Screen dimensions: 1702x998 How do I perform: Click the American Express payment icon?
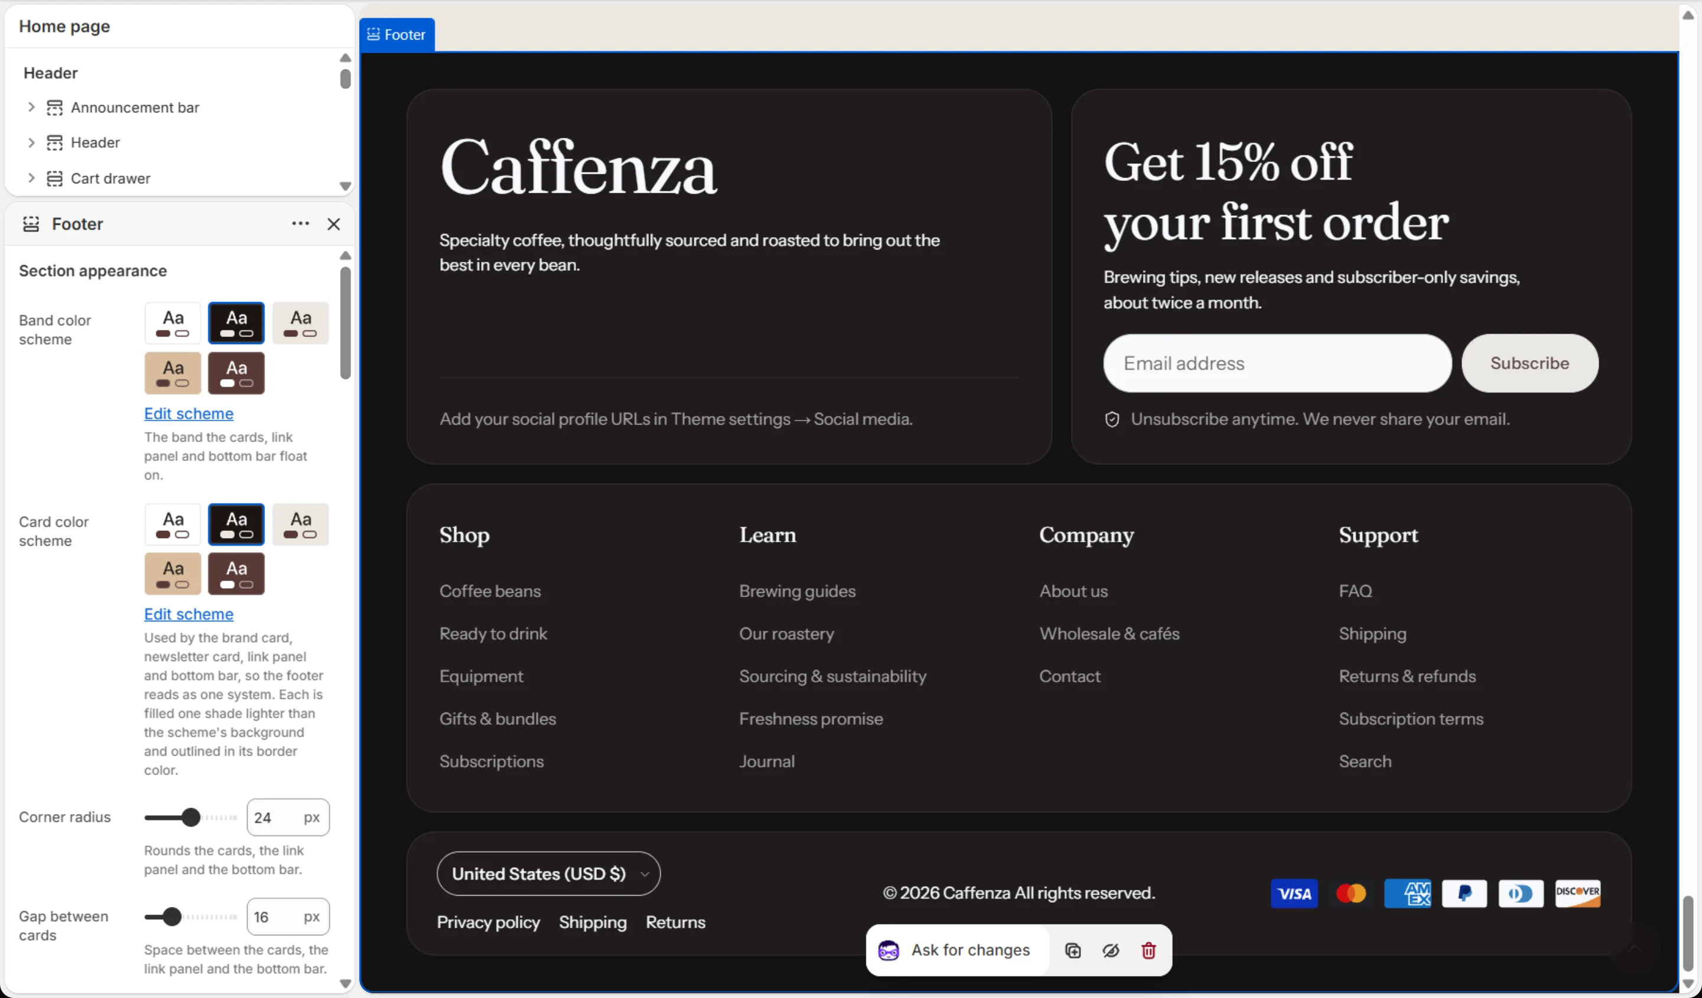coord(1408,894)
